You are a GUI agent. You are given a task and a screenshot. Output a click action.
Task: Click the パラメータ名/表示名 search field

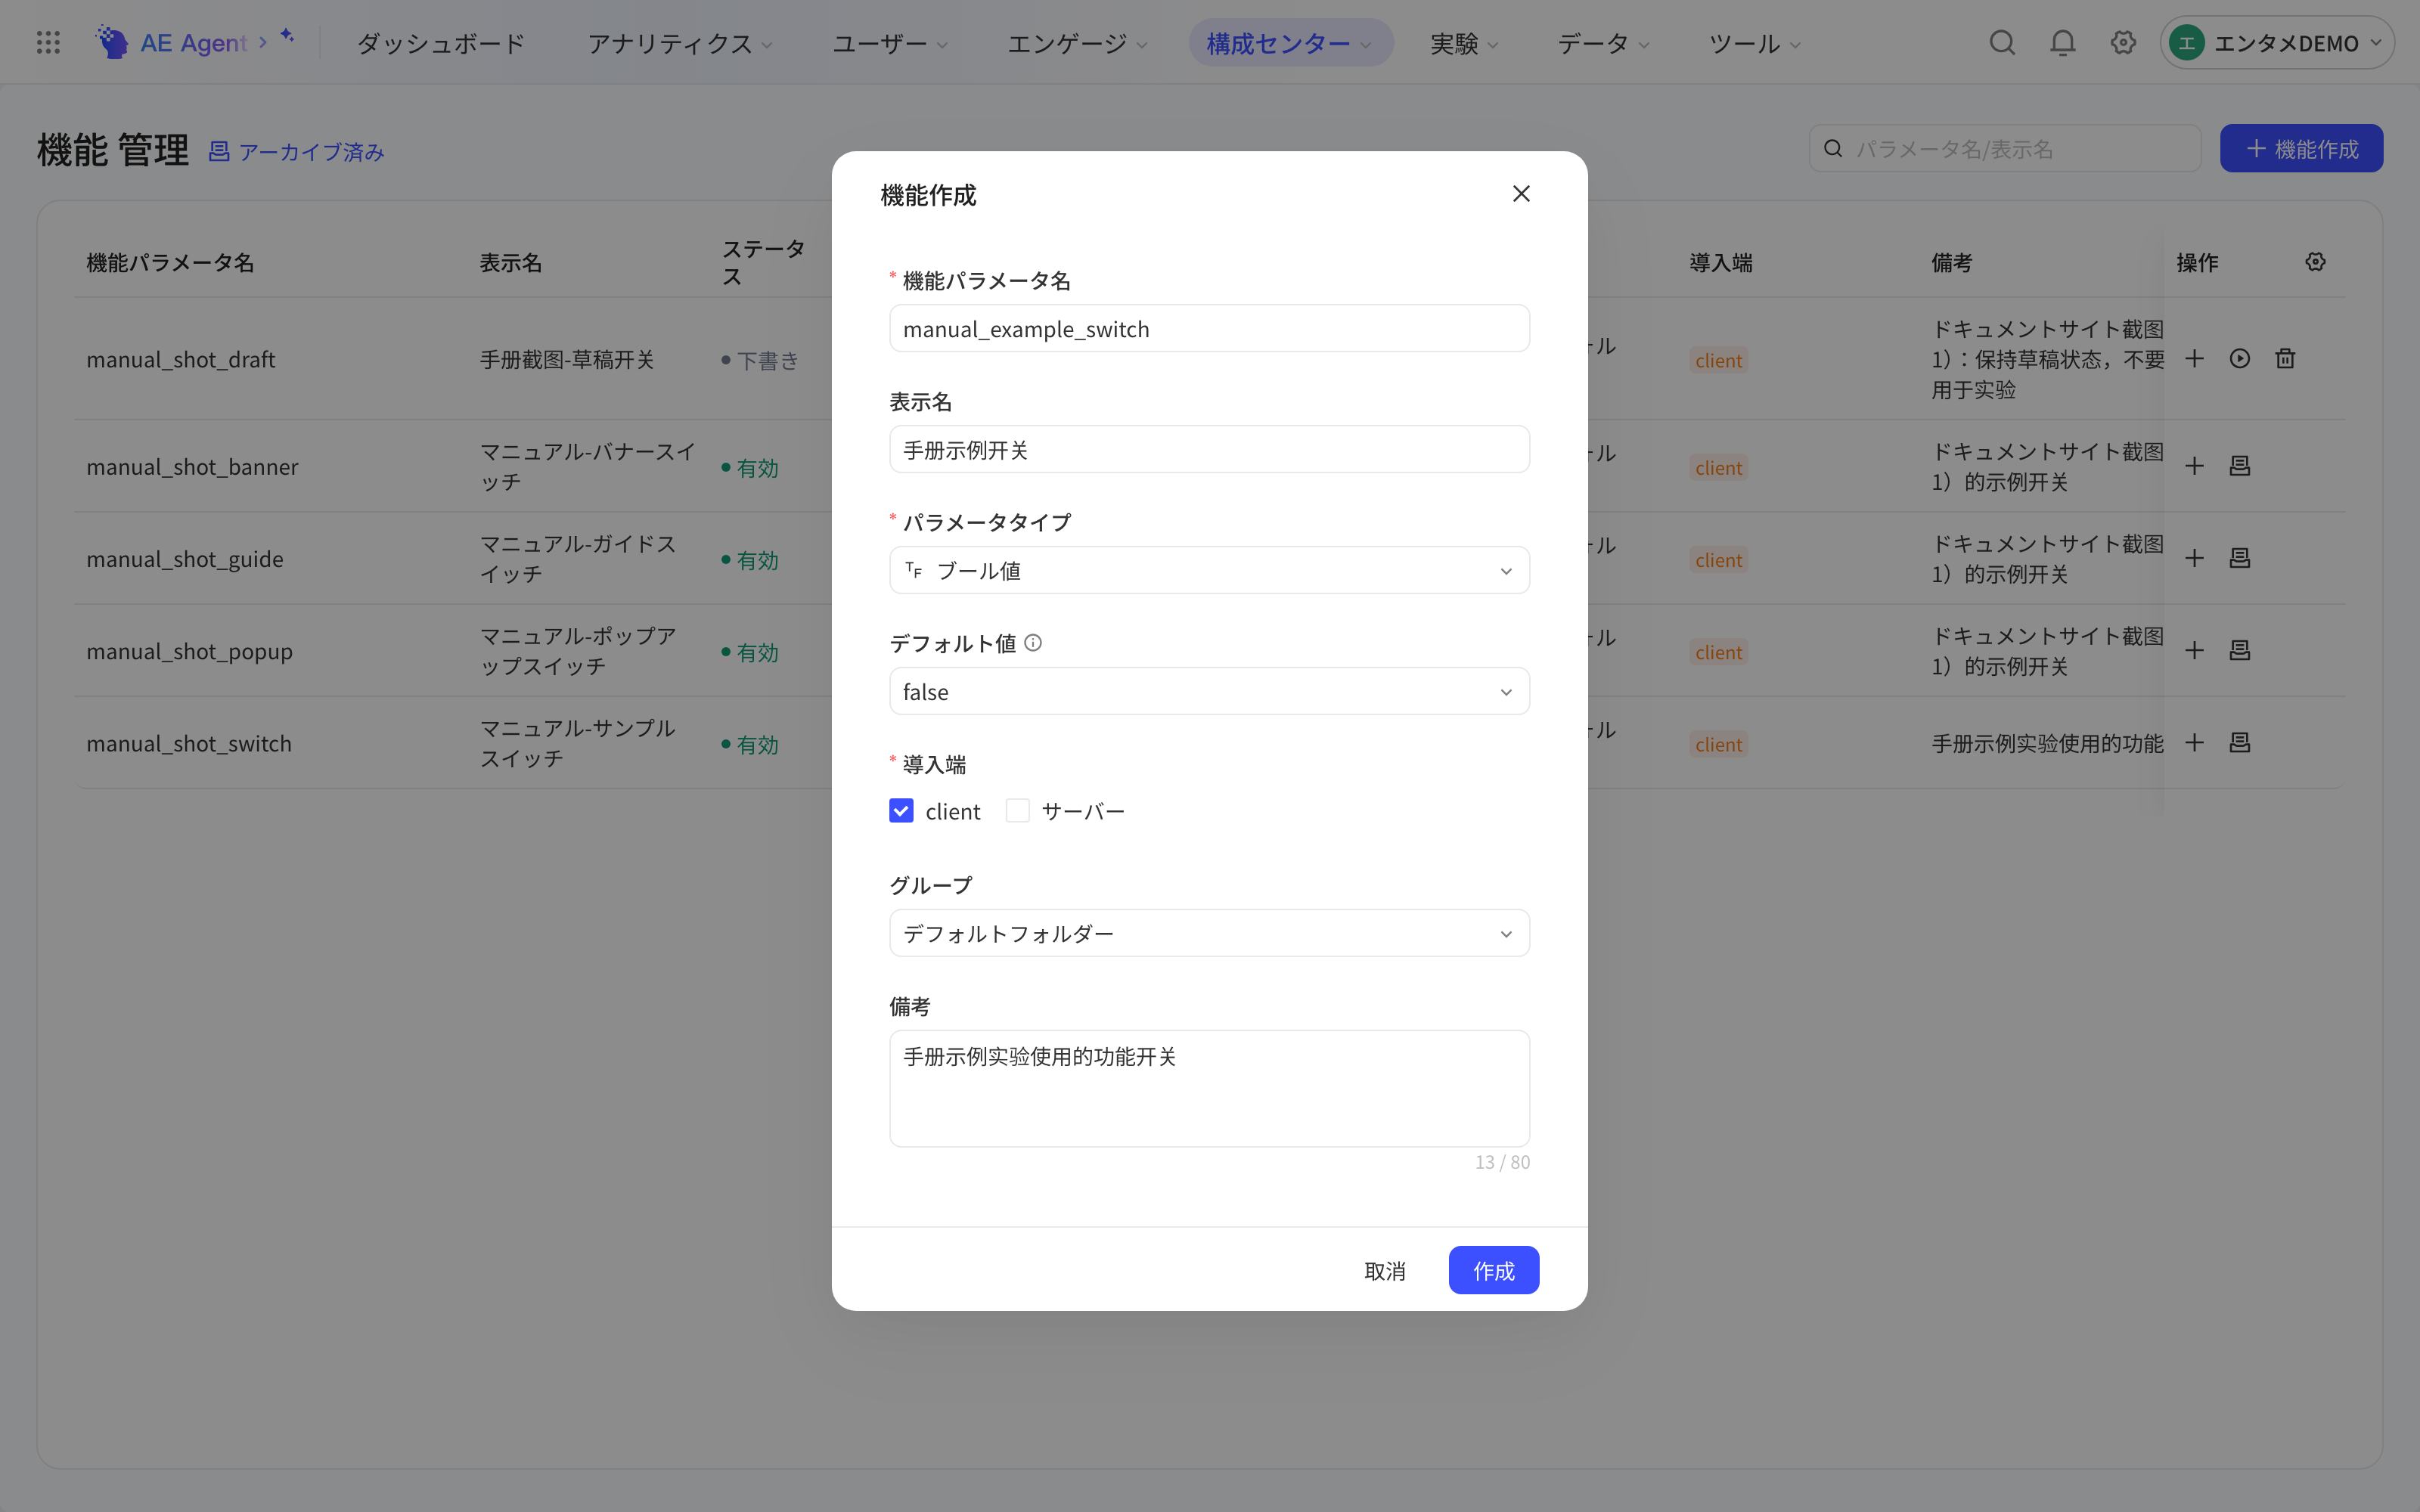tap(2005, 148)
